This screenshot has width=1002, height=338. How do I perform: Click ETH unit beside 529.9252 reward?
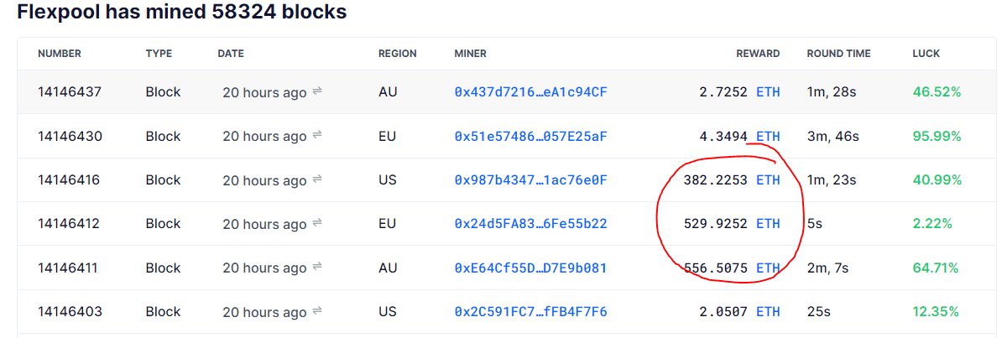768,224
